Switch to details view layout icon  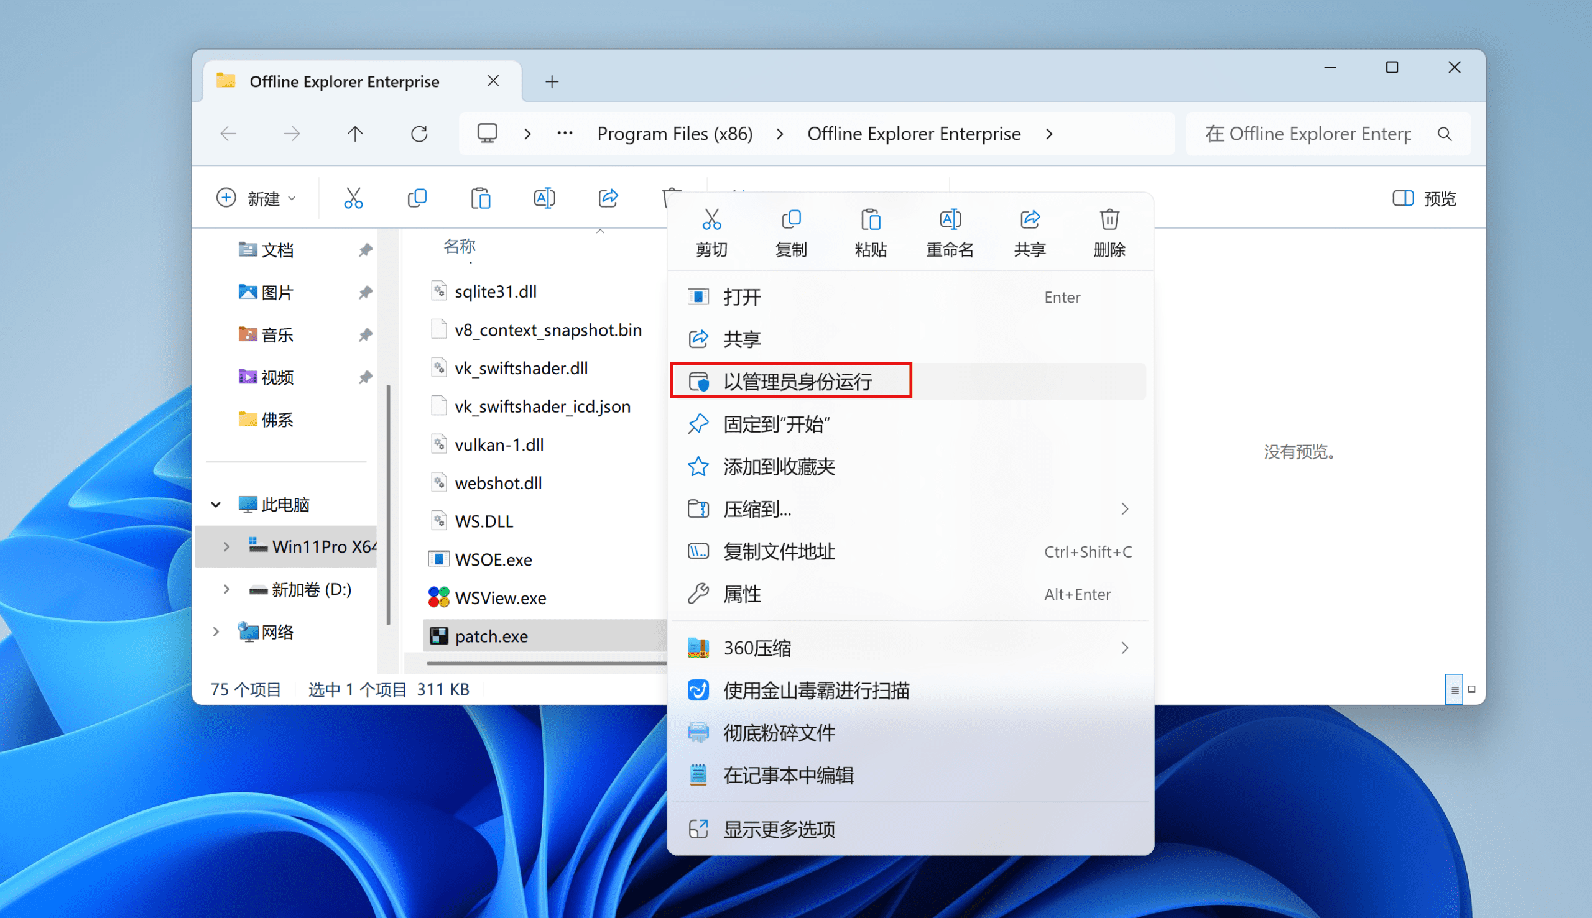click(x=1454, y=690)
